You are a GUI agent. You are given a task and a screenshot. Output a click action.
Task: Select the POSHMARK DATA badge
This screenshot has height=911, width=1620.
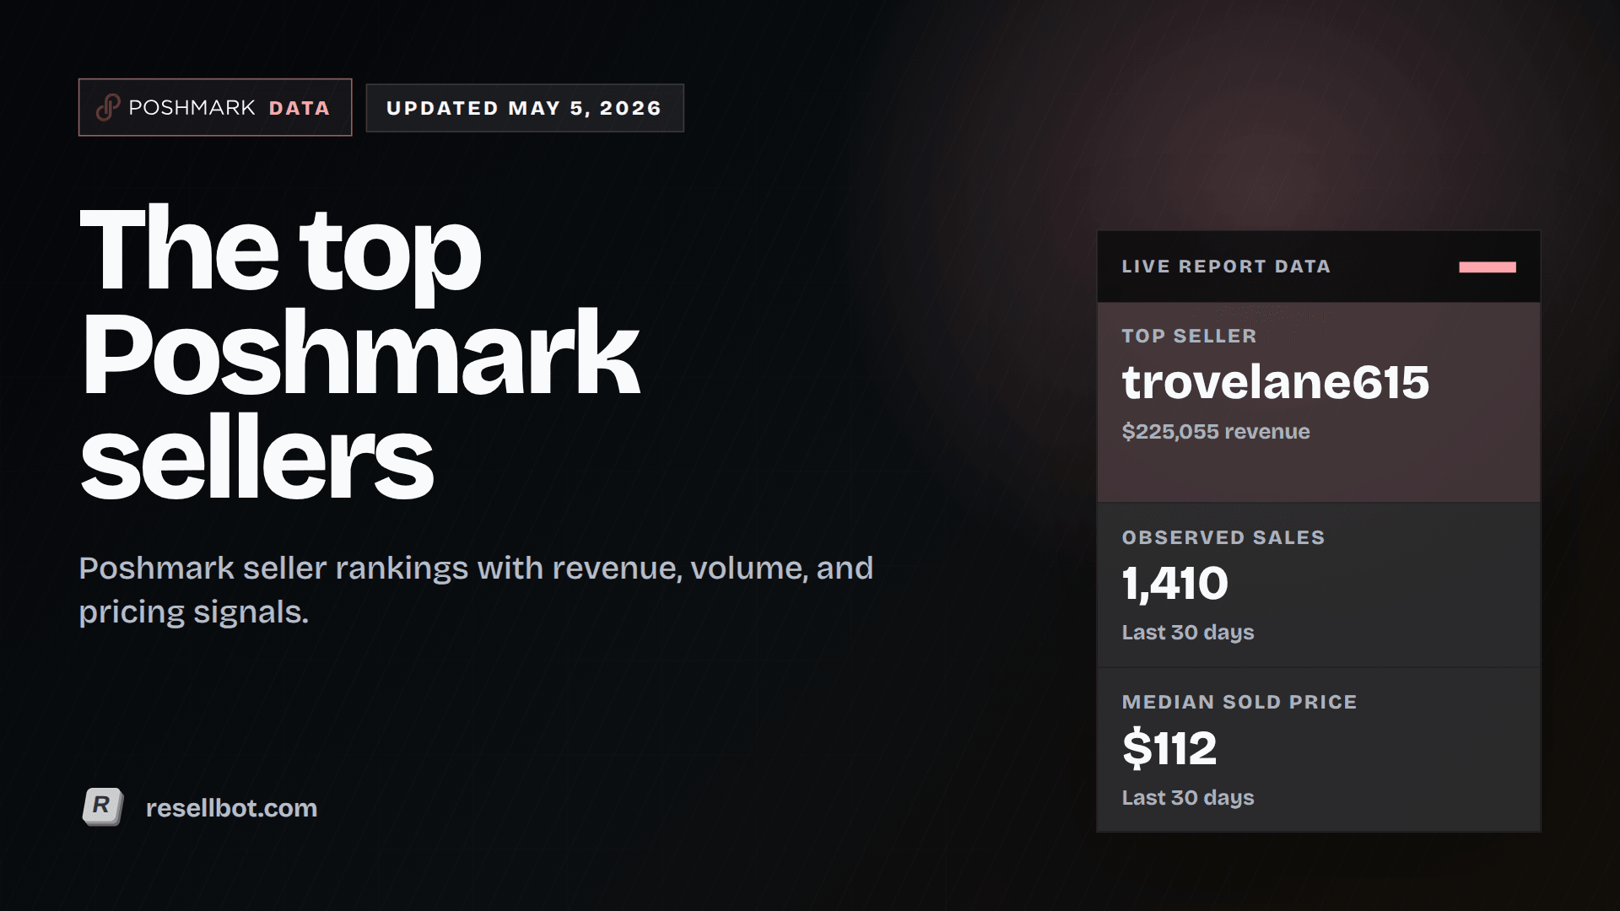[215, 107]
